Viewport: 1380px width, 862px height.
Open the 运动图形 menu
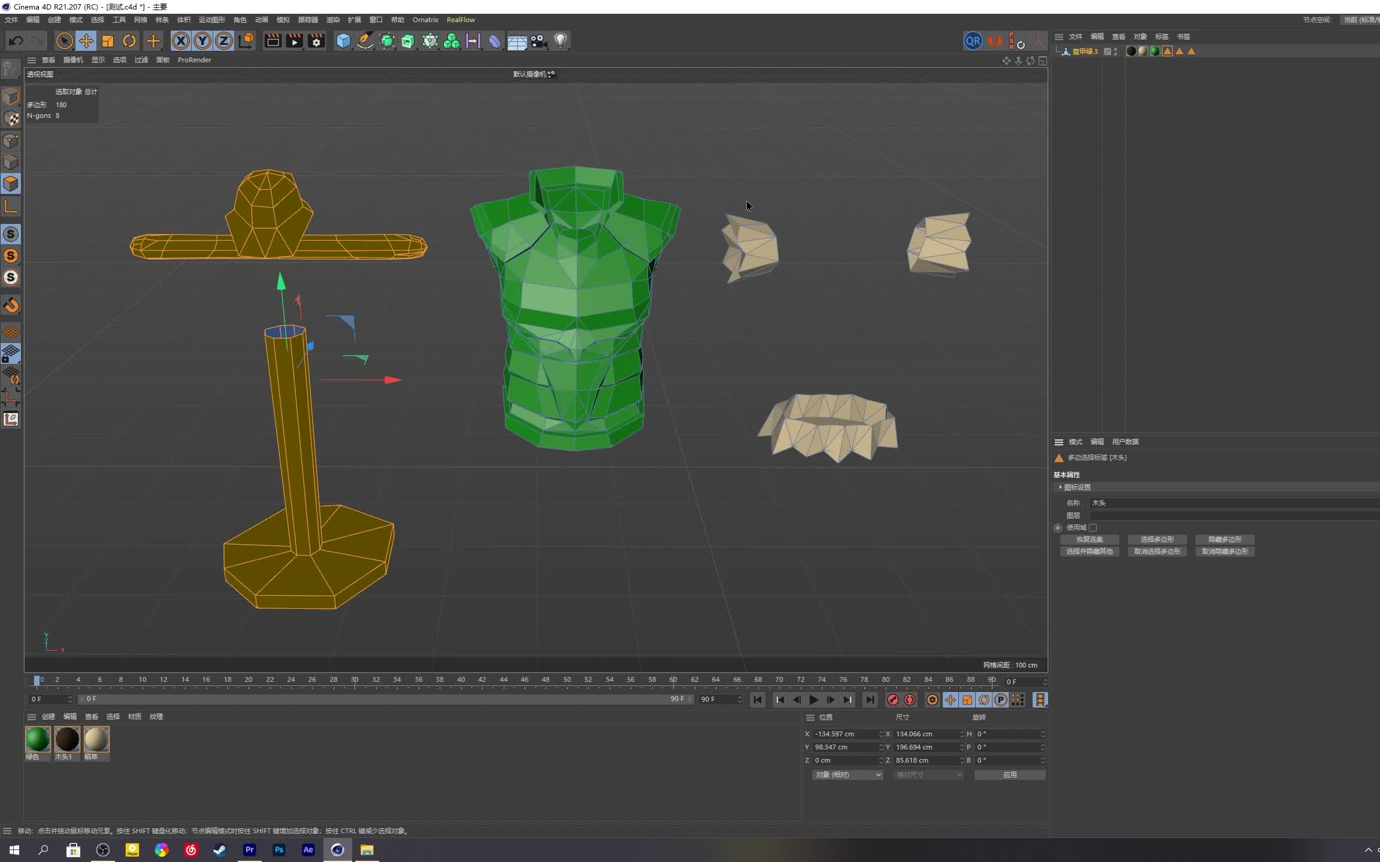[211, 20]
